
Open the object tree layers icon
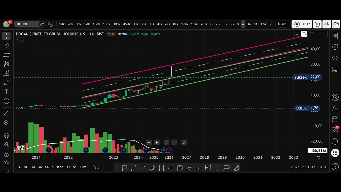[335, 58]
